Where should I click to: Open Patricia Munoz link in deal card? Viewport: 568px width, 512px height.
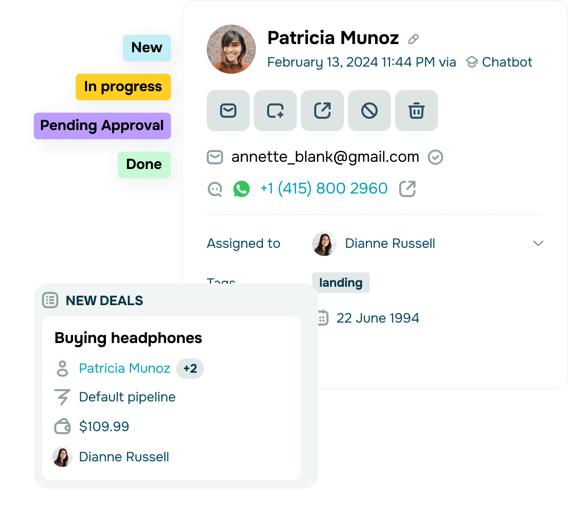[x=125, y=369]
